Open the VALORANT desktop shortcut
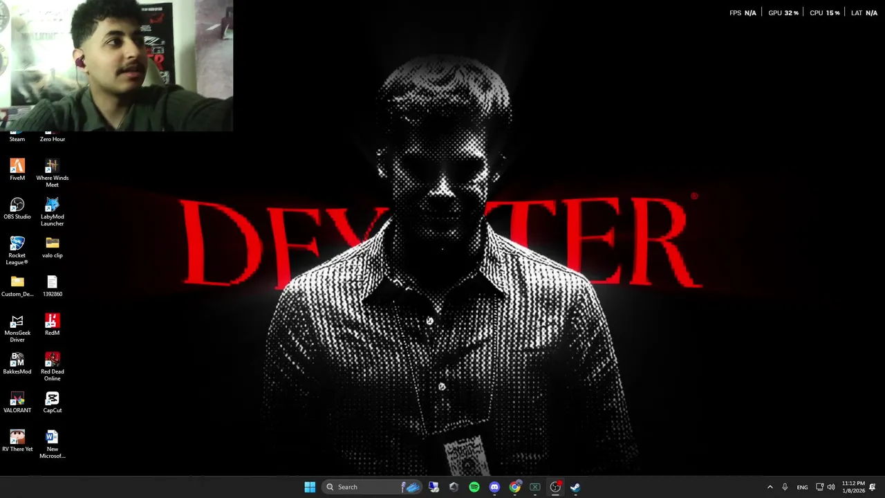 point(17,403)
